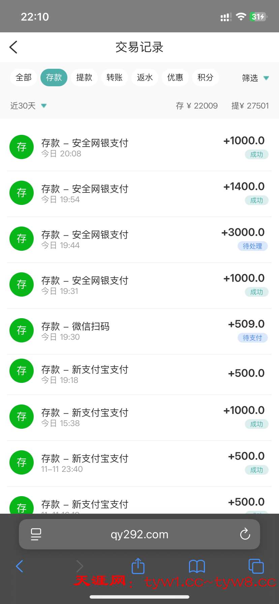Select the 积分 filter chip
Image resolution: width=279 pixels, height=604 pixels.
206,78
